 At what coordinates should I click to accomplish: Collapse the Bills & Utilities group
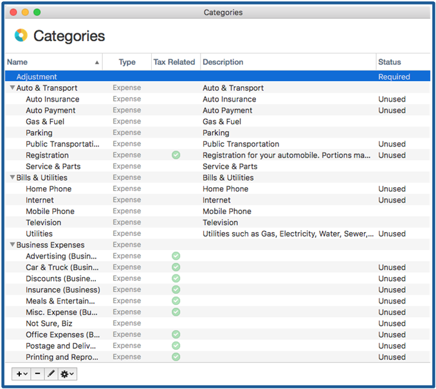12,177
